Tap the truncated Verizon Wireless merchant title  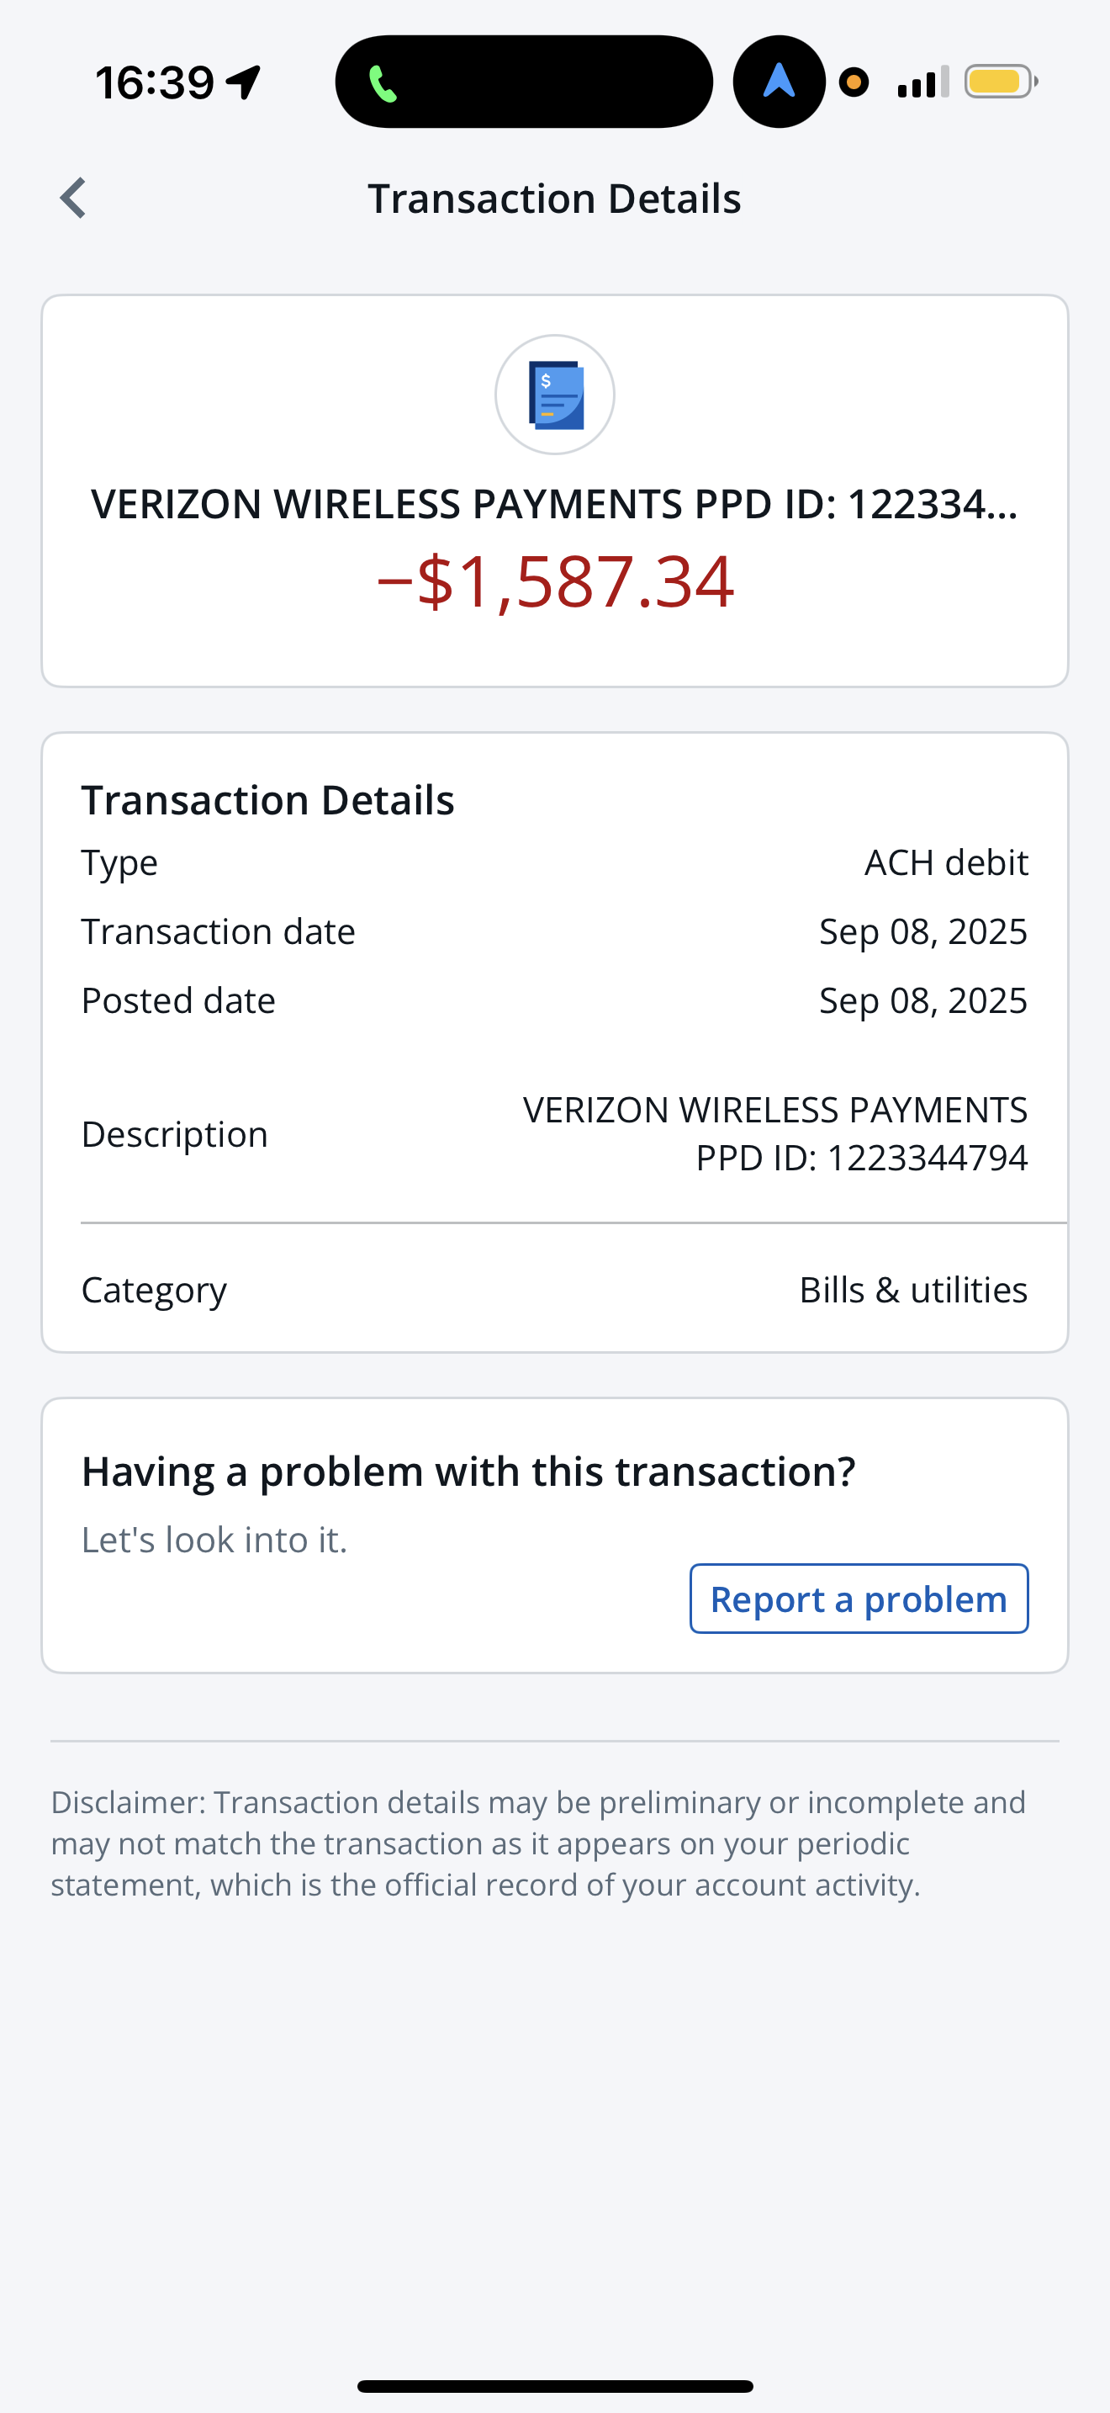[x=554, y=504]
